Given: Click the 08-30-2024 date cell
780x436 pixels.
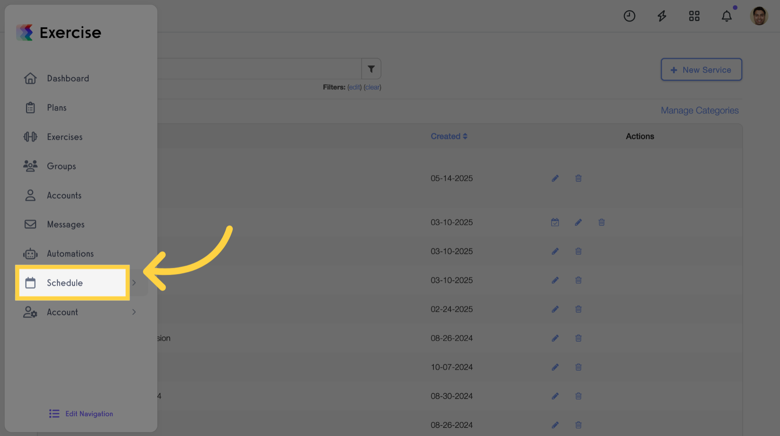Looking at the screenshot, I should [x=452, y=396].
